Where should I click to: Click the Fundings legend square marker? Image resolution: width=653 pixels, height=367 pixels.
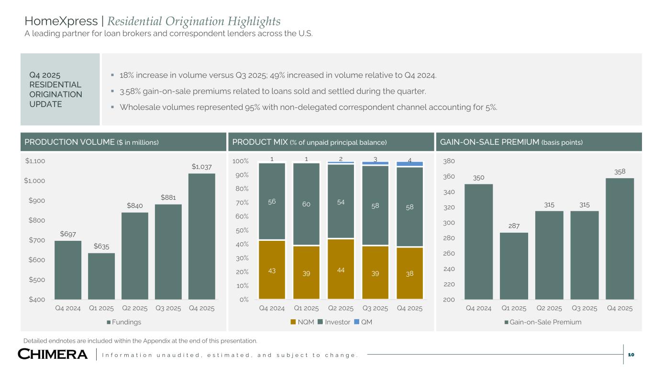point(108,322)
